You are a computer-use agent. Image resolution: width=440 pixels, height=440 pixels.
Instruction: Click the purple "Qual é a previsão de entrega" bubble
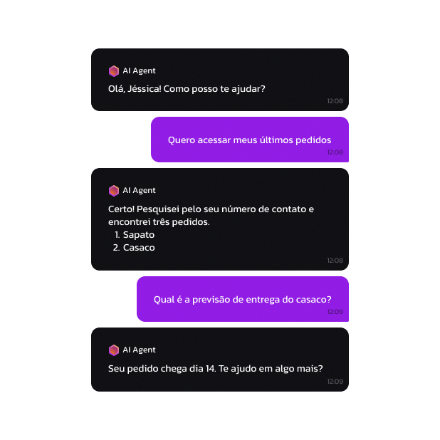(242, 299)
